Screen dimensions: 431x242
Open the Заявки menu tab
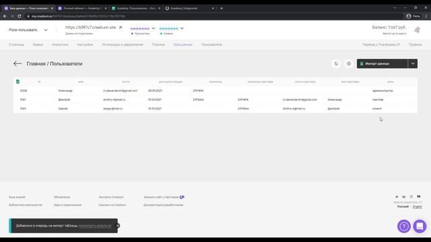38,45
